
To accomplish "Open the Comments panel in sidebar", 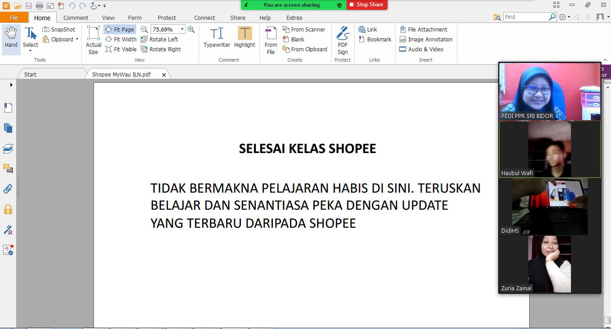I will click(x=8, y=169).
